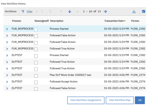Toggle Reassigned checkbox for DLPTEST Process Started
This screenshot has width=149, height=106.
36,56
